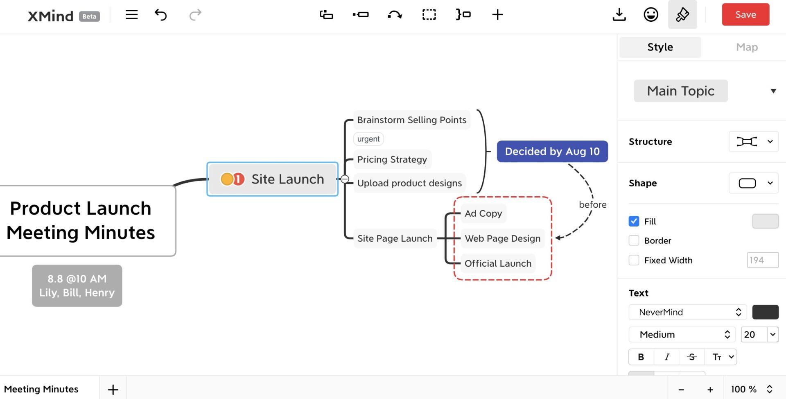786x399 pixels.
Task: Undo the last action
Action: (160, 15)
